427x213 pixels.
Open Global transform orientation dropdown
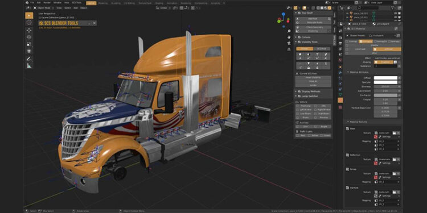(x=164, y=8)
